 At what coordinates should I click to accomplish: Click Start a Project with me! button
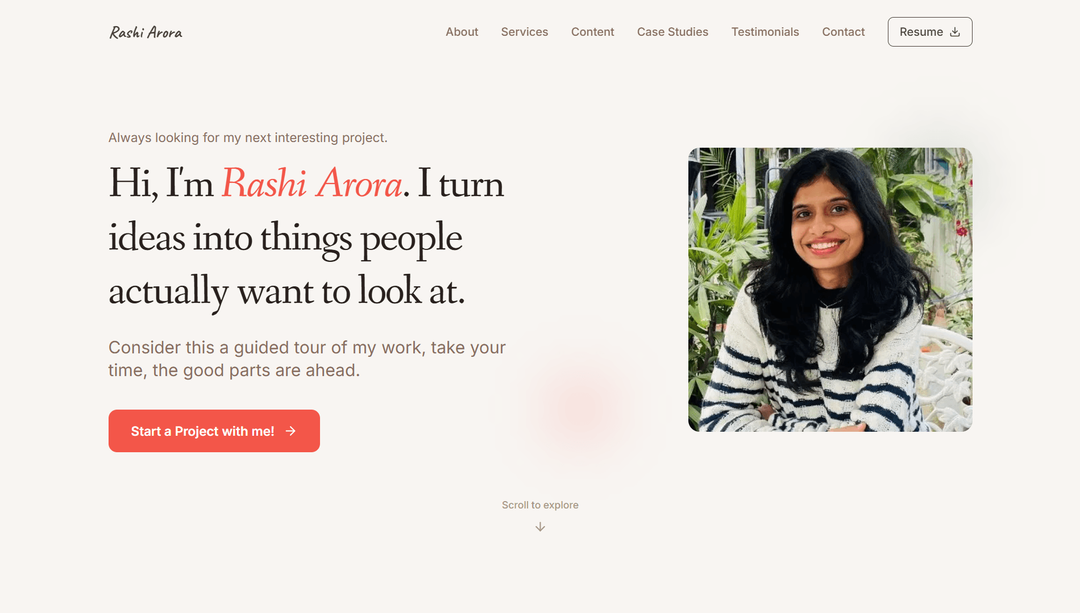(214, 431)
